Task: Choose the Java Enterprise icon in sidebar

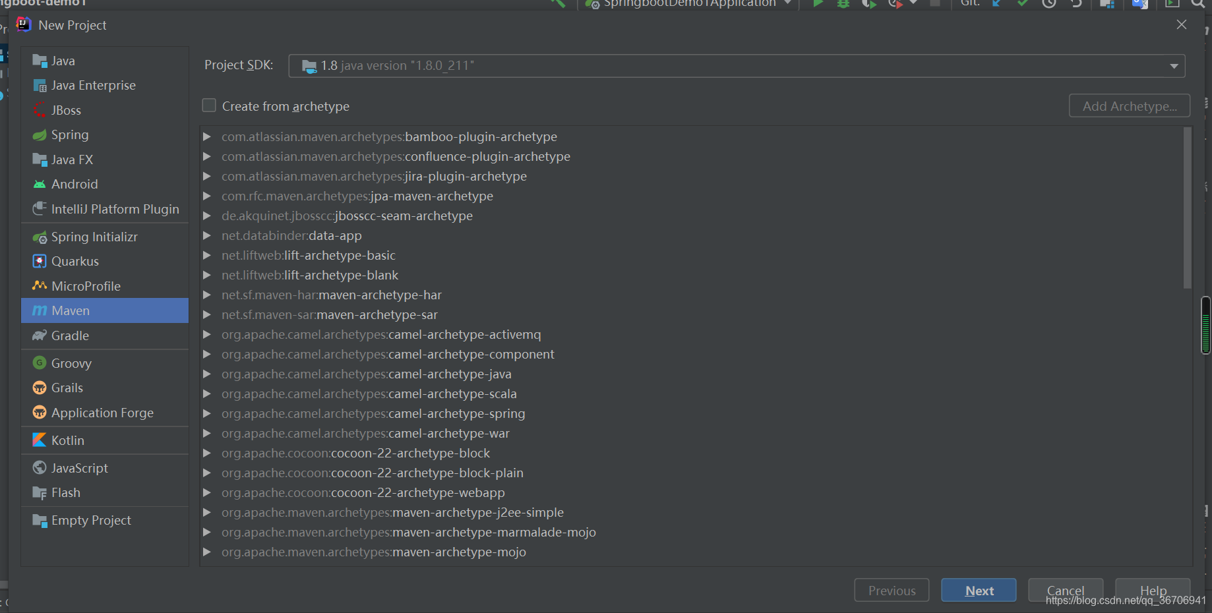Action: click(40, 86)
